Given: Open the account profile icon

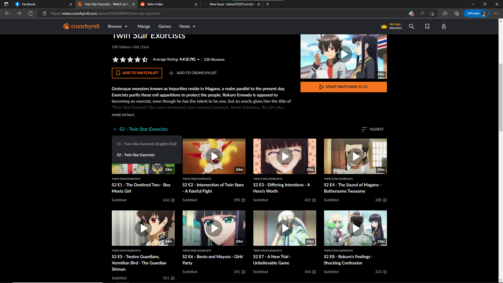Looking at the screenshot, I should tap(444, 26).
